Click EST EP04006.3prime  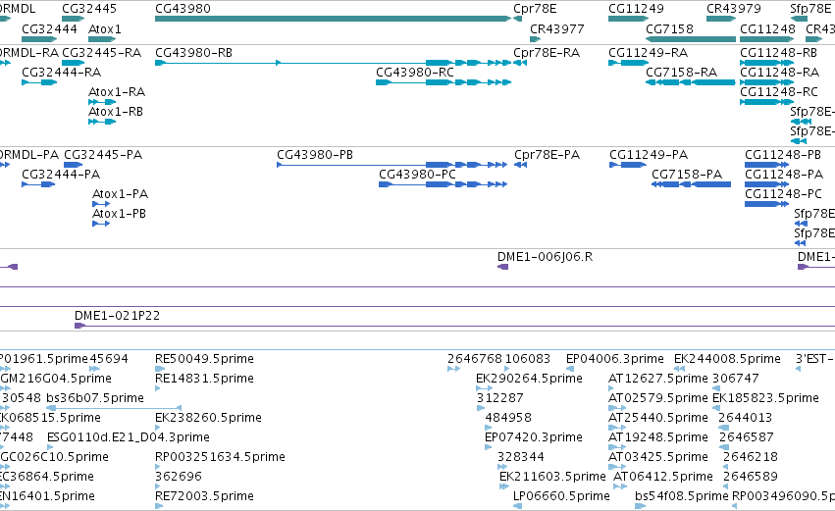615,359
